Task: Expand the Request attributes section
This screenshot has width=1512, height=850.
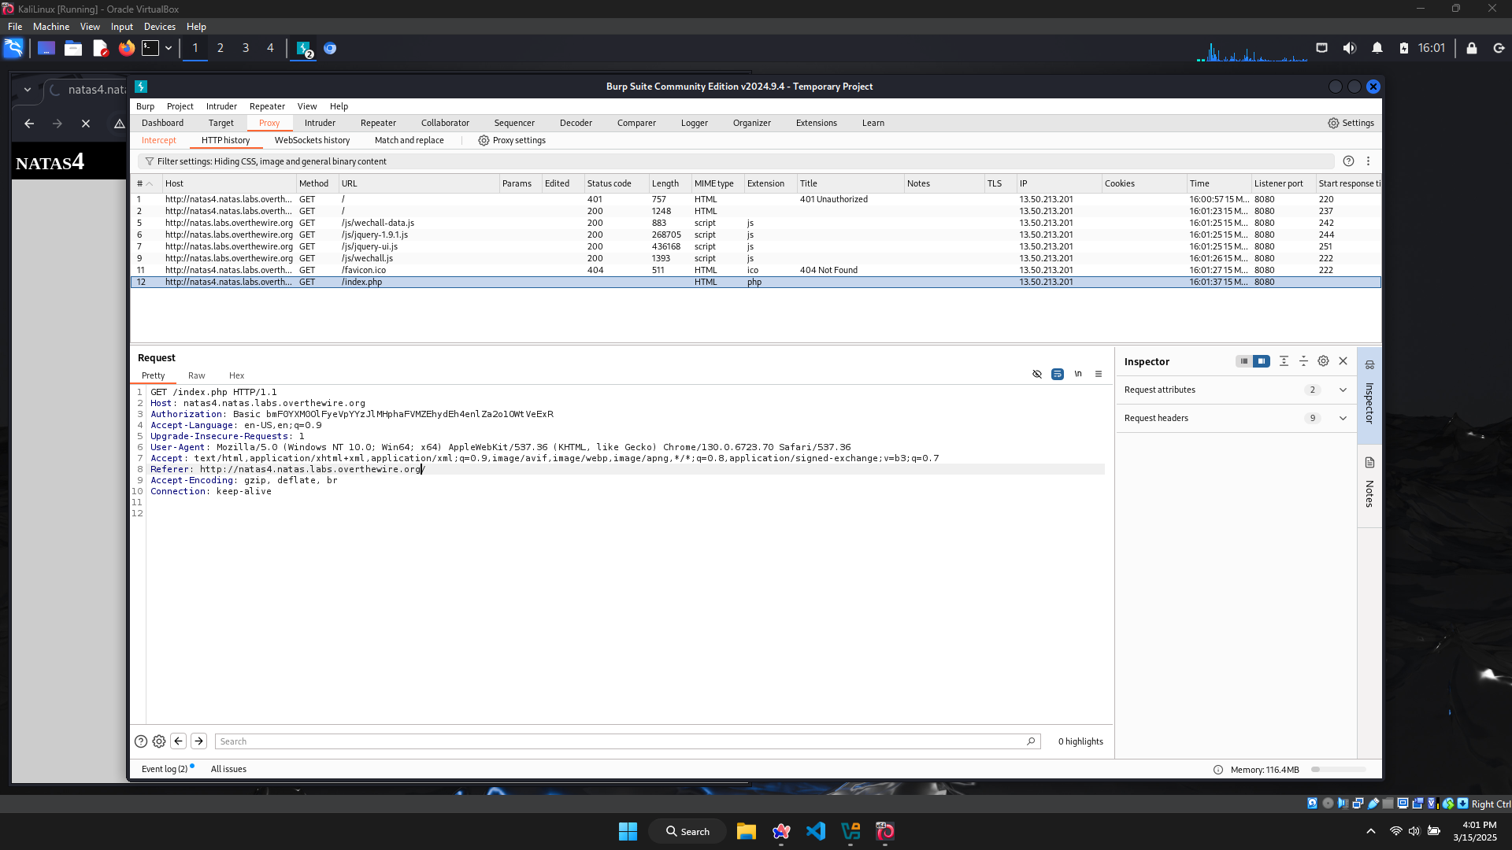Action: pyautogui.click(x=1236, y=390)
